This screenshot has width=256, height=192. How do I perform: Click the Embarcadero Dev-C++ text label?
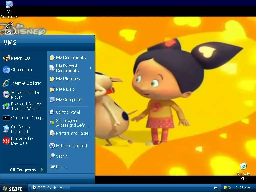click(23, 141)
